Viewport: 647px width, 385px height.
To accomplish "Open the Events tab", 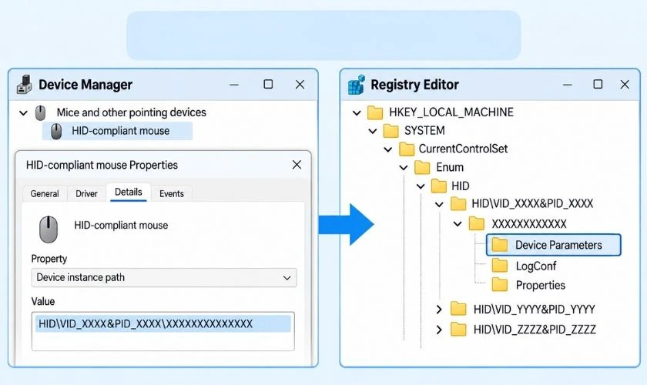I will pyautogui.click(x=172, y=193).
